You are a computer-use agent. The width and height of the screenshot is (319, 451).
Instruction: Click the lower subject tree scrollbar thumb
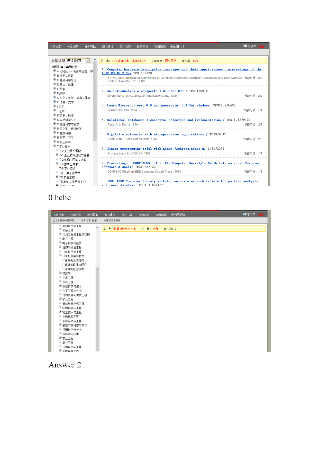point(97,309)
